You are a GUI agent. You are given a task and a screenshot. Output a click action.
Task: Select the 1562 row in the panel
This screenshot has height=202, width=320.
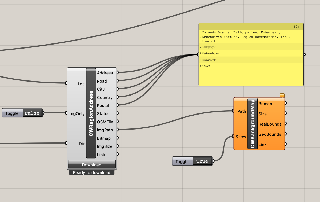point(251,66)
